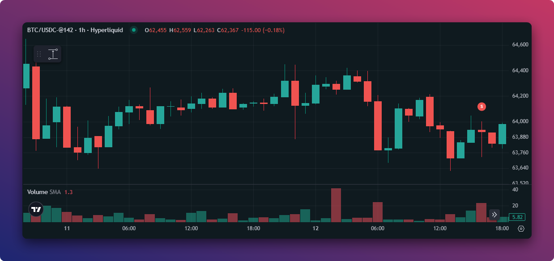Viewport: 554px width, 261px height.
Task: Click the 64,200 price axis label
Action: point(520,96)
